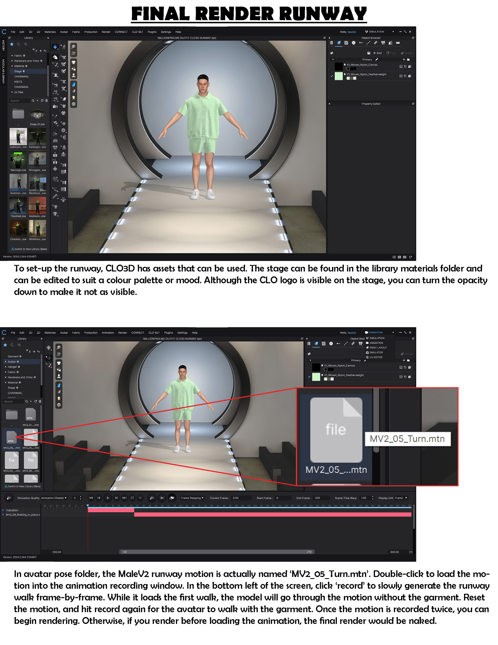Expand the Material folder in the top Library tree

pos(12,66)
